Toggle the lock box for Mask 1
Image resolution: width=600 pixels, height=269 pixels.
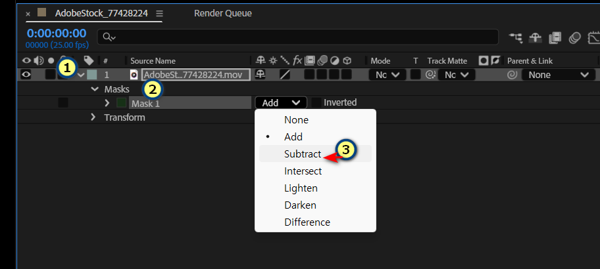point(63,102)
